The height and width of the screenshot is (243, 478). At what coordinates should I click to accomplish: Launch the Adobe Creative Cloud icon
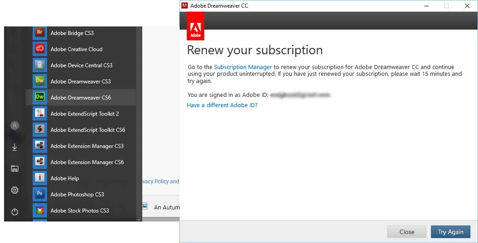click(x=39, y=49)
